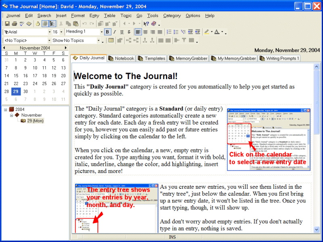Switch to the Notebook tab
The width and height of the screenshot is (323, 242).
click(x=121, y=58)
